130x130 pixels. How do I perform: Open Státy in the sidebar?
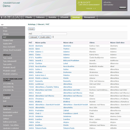(14, 28)
